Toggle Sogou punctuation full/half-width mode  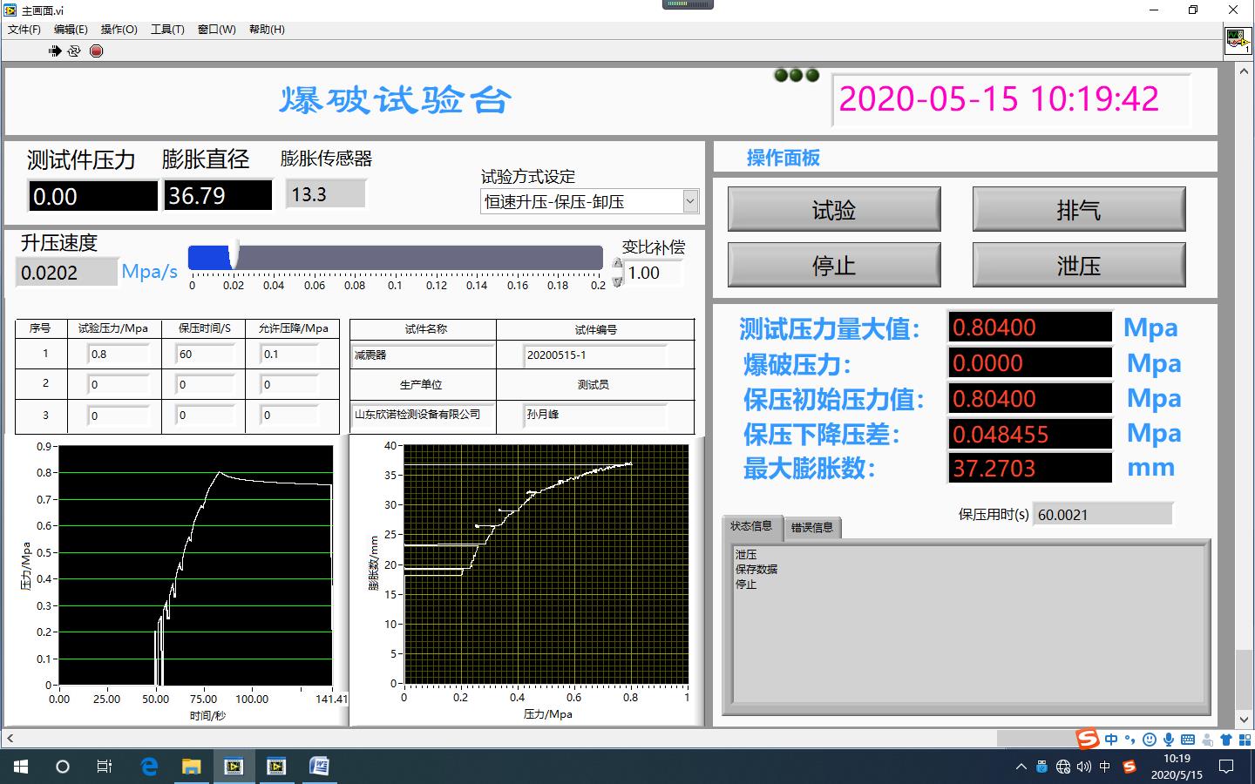pyautogui.click(x=1130, y=740)
